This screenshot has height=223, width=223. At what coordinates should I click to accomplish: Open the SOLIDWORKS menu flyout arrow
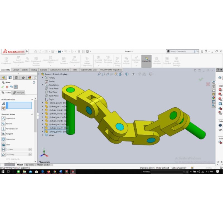(27, 52)
